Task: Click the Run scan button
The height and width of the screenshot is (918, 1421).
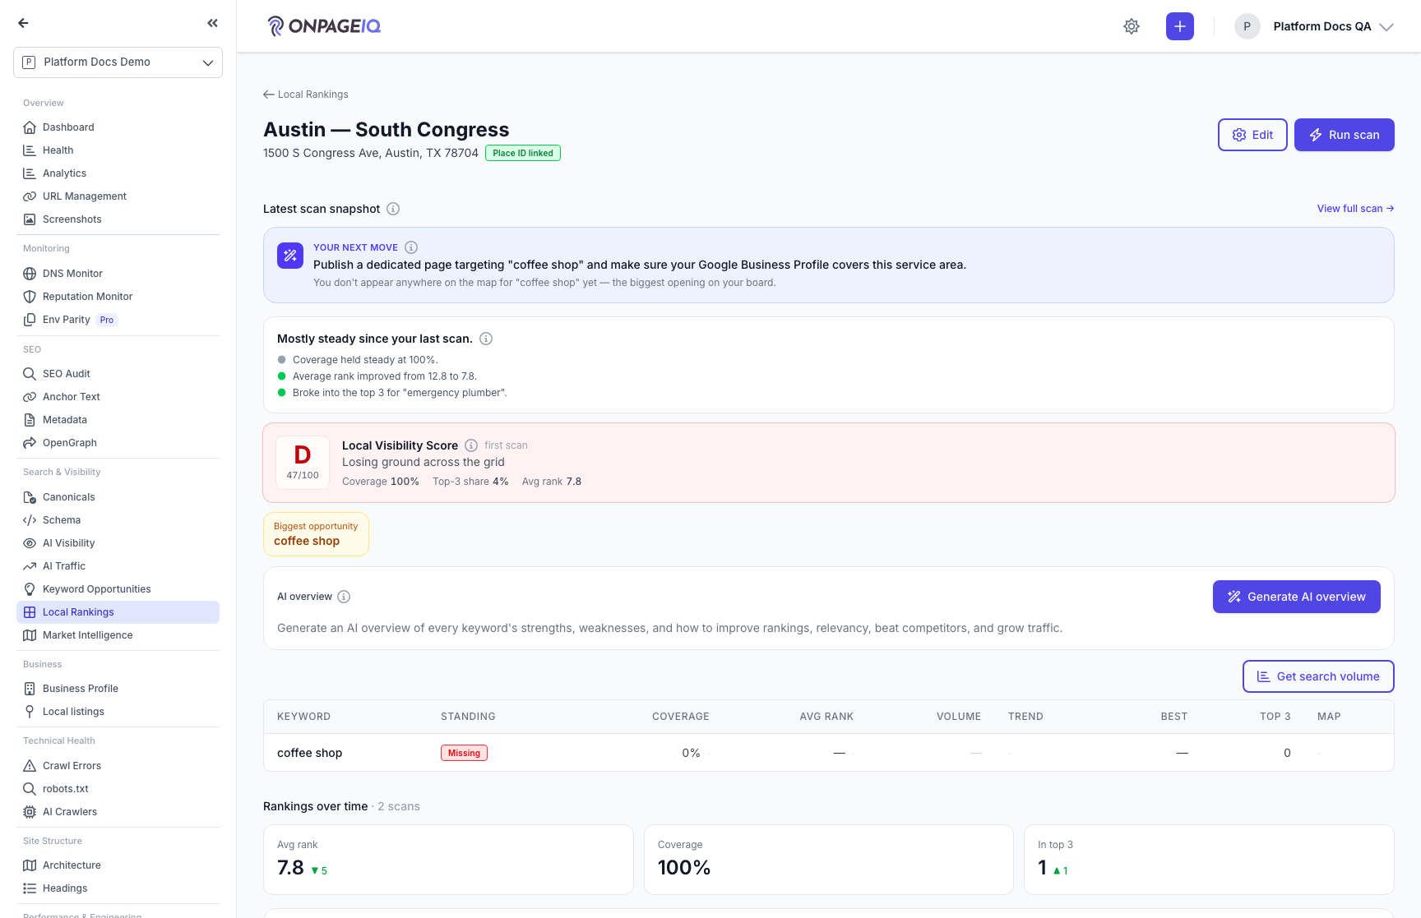Action: [x=1344, y=135]
